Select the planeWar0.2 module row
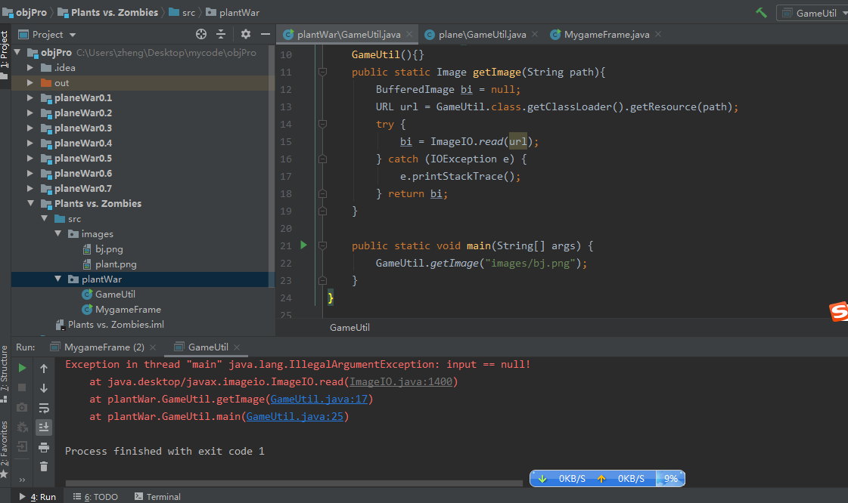The image size is (848, 503). point(141,113)
